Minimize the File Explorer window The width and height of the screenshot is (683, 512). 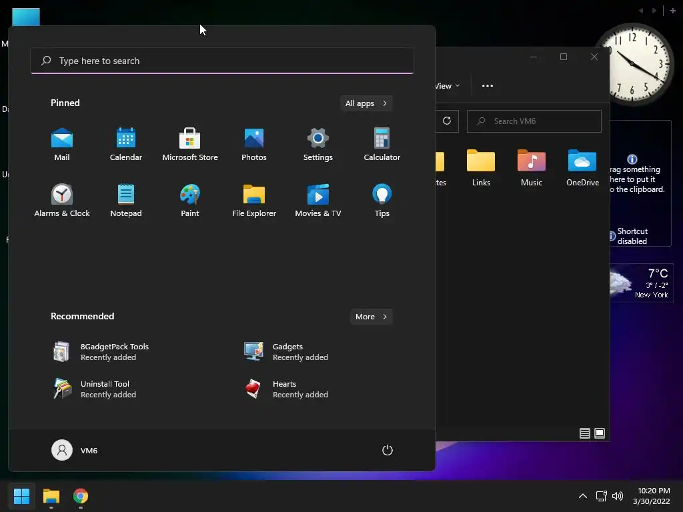coord(533,57)
